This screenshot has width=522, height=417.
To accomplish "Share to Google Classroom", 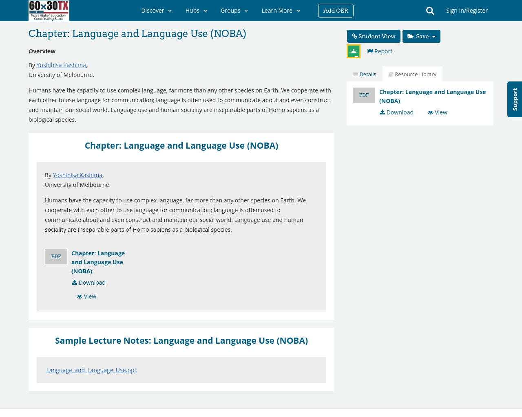I will click(353, 50).
